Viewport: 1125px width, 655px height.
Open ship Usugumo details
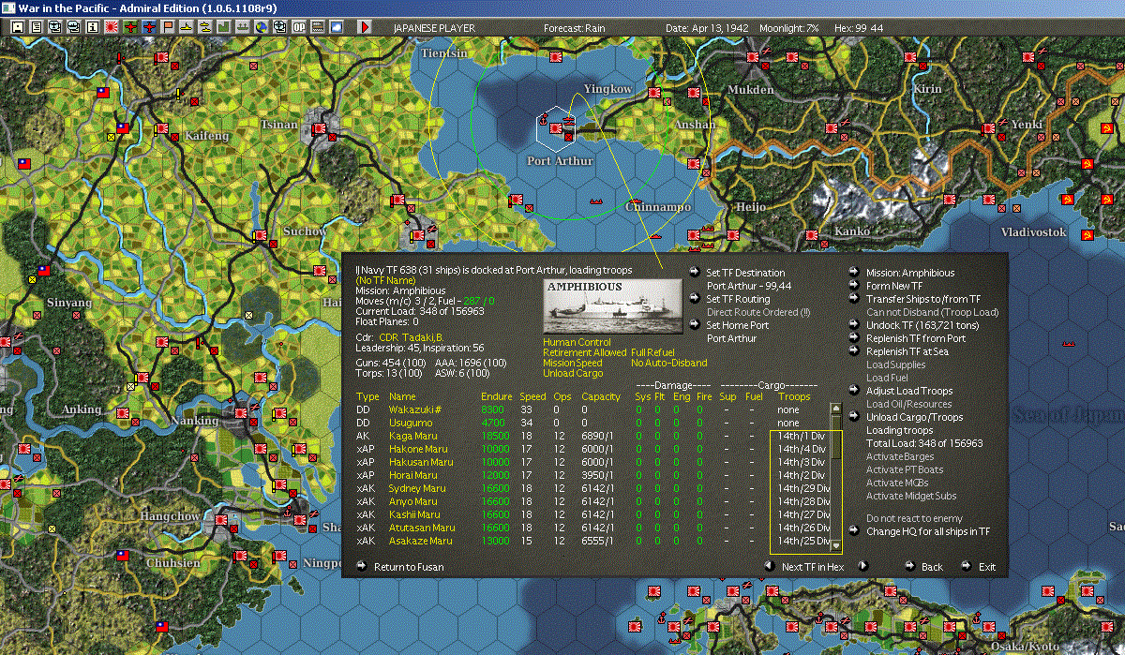click(x=410, y=423)
